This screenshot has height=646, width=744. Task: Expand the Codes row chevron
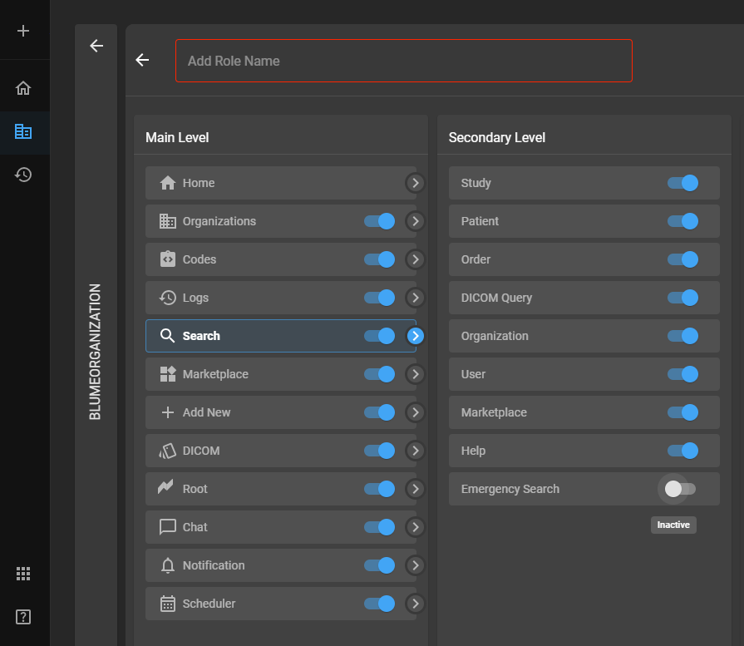pyautogui.click(x=416, y=259)
